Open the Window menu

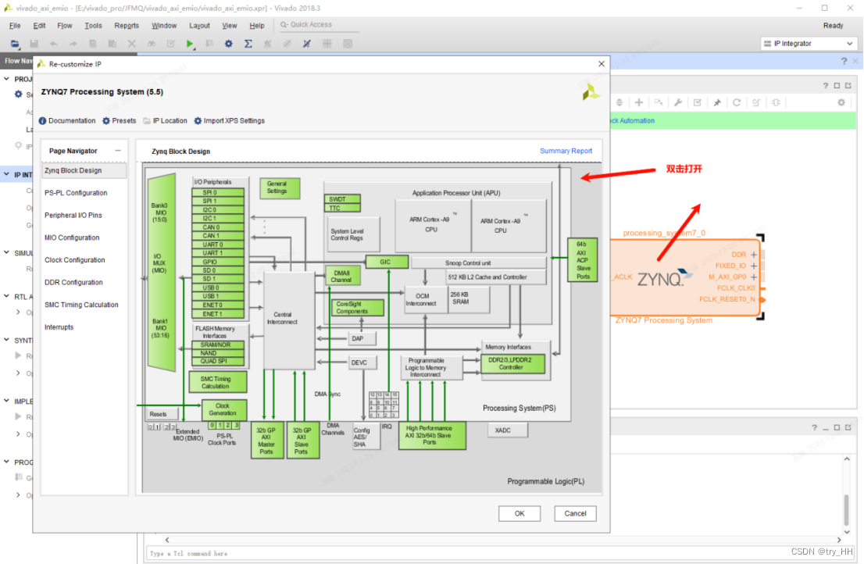tap(164, 25)
